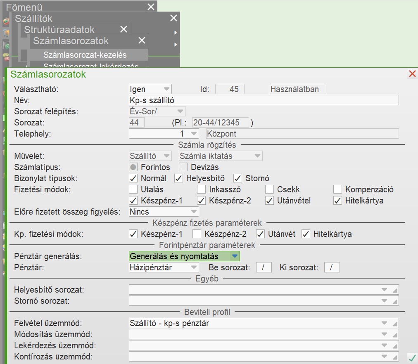This screenshot has width=418, height=364.
Task: Close the Főmenü menu panel
Action: [x=151, y=7]
